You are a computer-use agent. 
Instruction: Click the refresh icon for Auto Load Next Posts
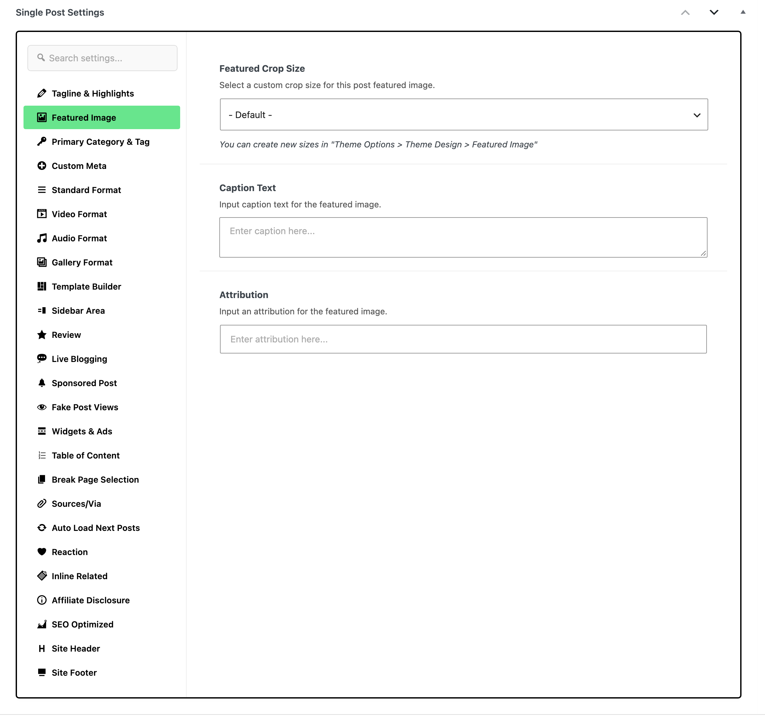click(x=41, y=528)
